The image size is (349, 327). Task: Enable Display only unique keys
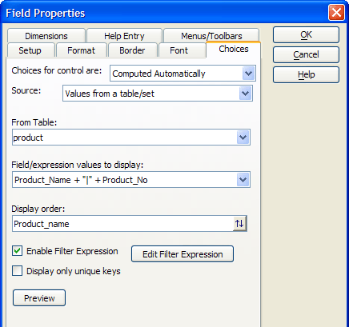click(18, 271)
